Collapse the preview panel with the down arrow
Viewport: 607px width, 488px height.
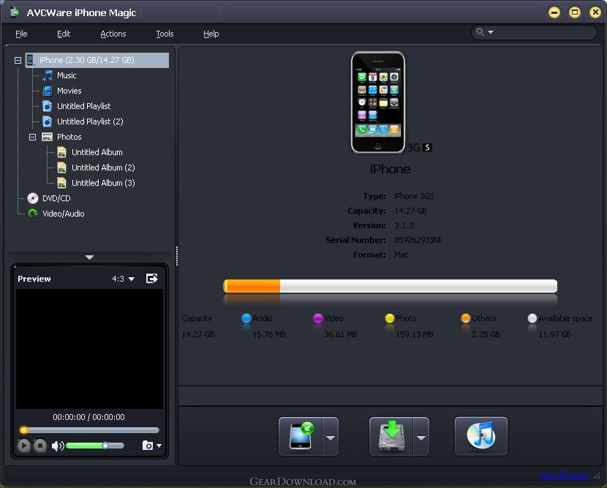pyautogui.click(x=89, y=257)
